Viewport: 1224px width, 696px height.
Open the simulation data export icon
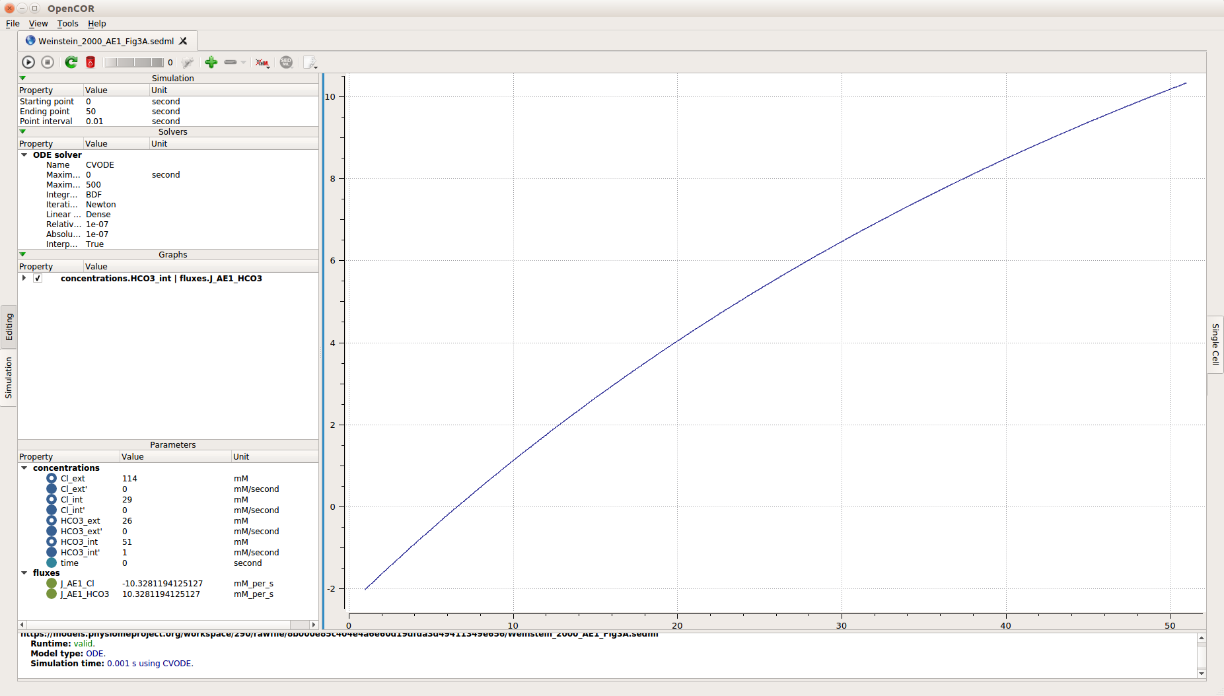[x=310, y=63]
